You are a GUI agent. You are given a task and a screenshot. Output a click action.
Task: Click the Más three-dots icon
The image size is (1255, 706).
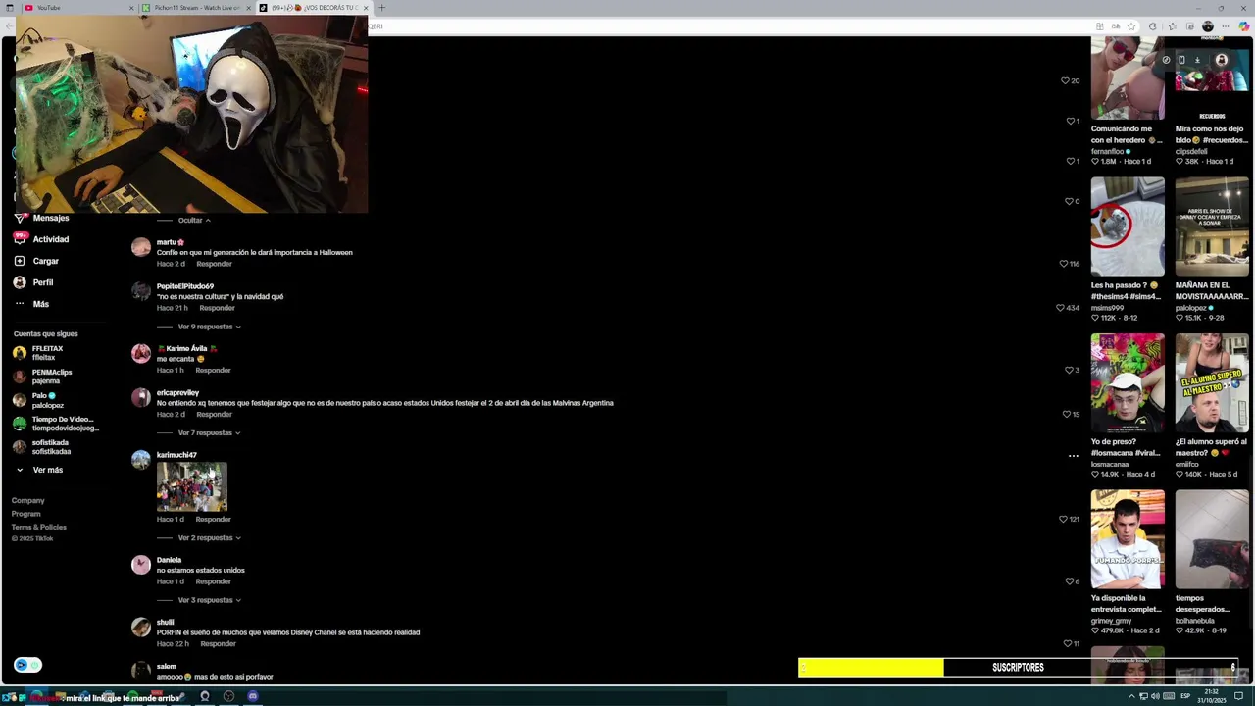20,304
